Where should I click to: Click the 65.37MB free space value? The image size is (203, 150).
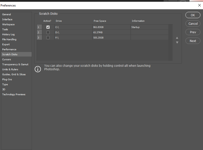click(98, 32)
